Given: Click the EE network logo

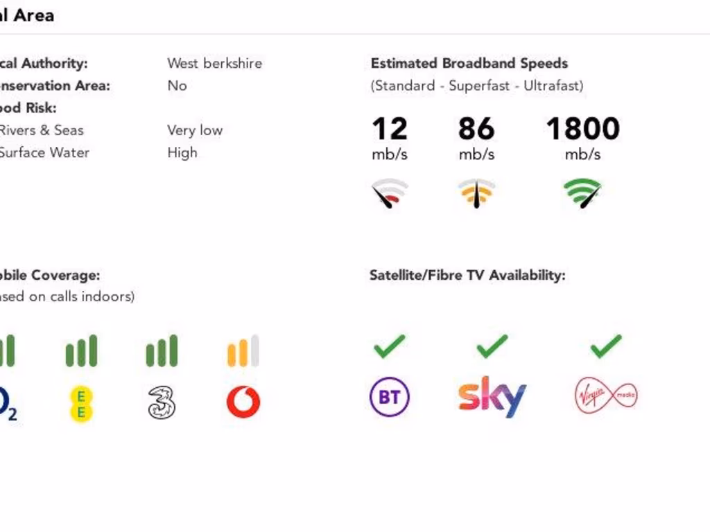Looking at the screenshot, I should coord(81,404).
